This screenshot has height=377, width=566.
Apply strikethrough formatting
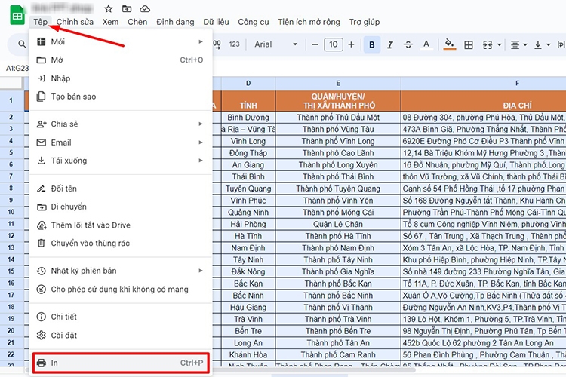point(408,44)
